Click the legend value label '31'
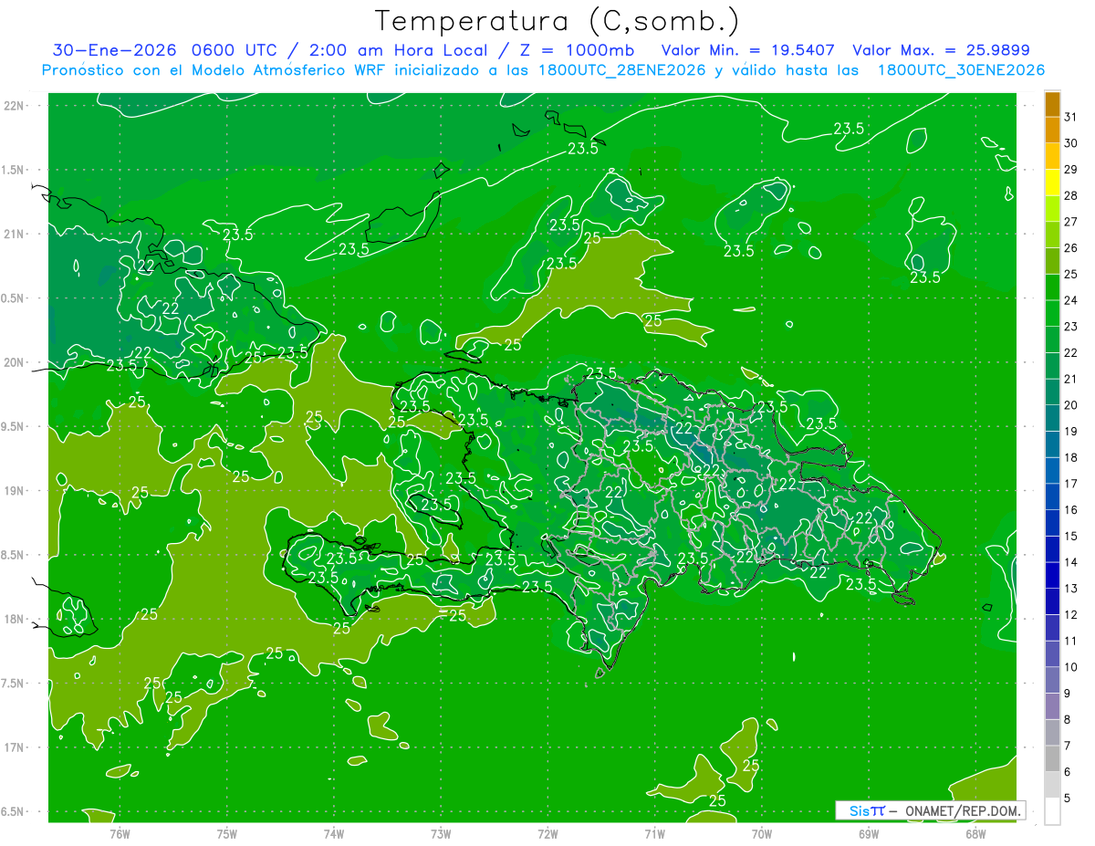This screenshot has height=846, width=1095. click(1071, 117)
